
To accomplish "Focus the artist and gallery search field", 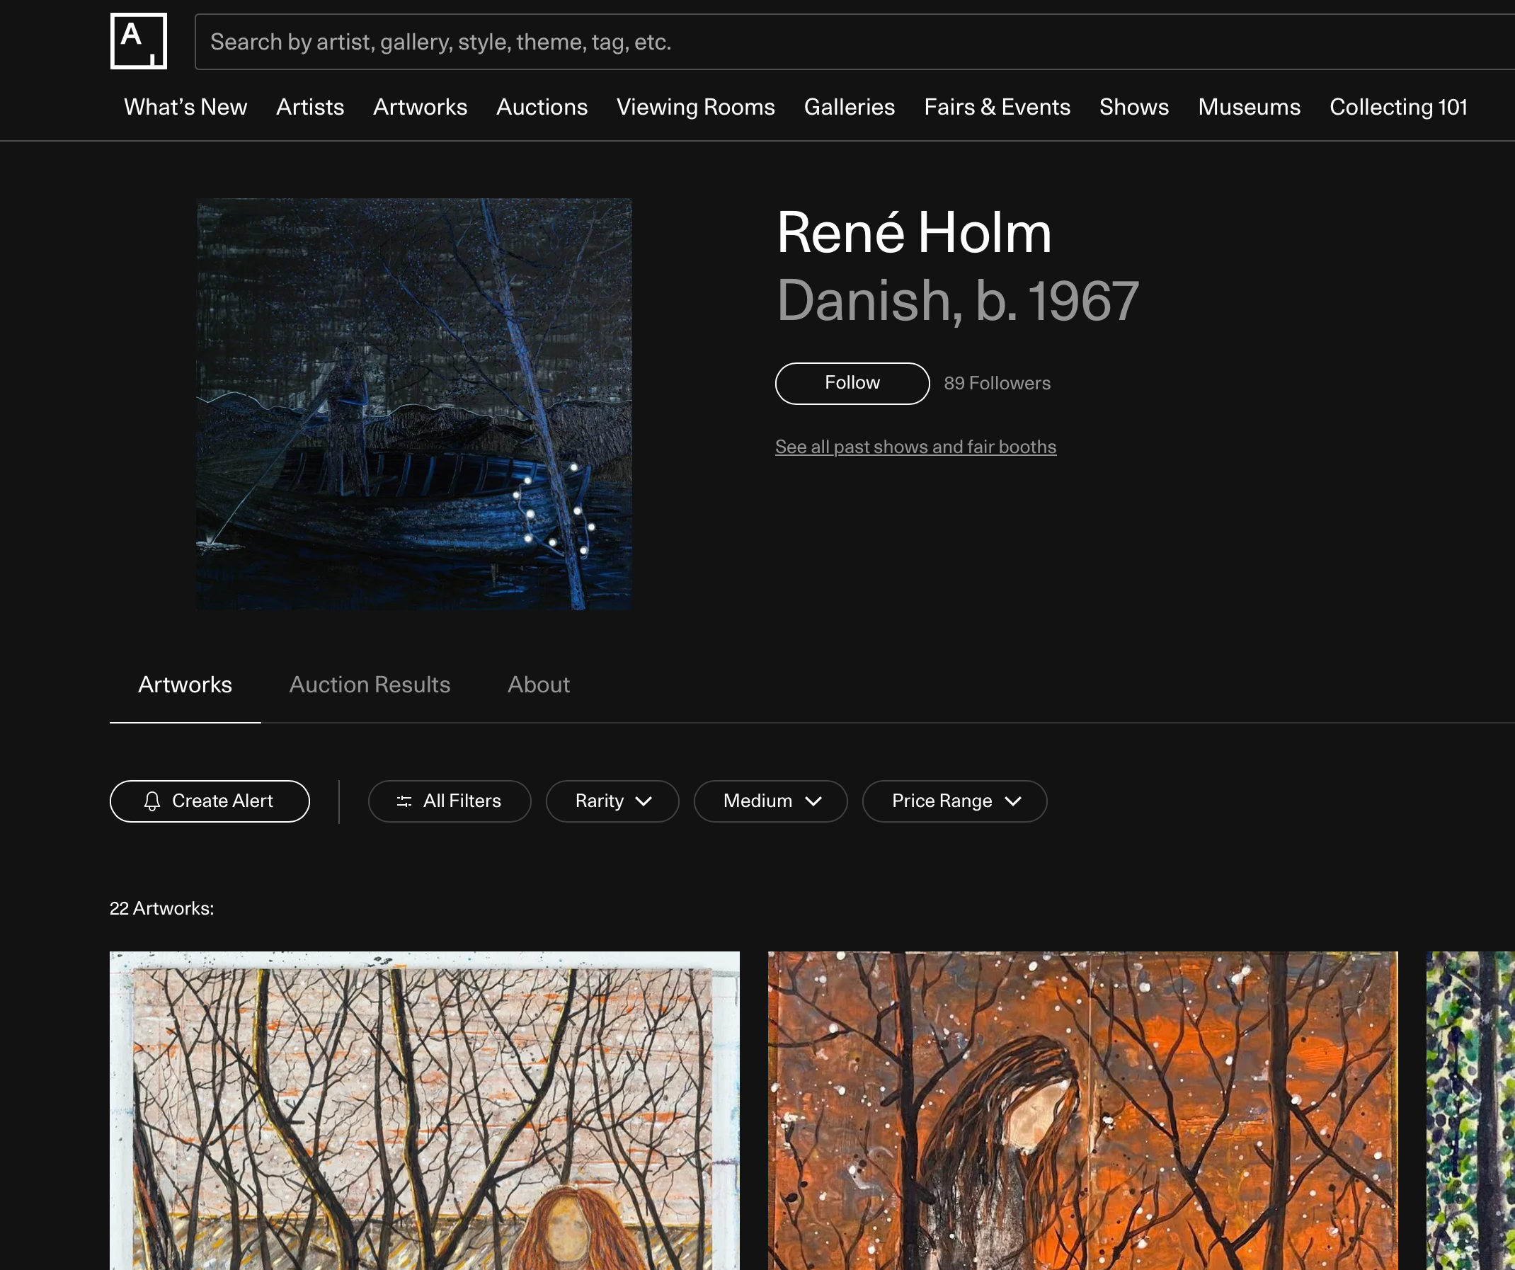I will point(855,42).
